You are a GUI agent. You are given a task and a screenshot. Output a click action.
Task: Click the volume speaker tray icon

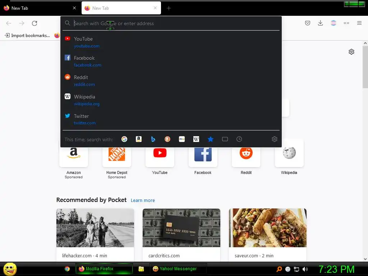[305, 269]
